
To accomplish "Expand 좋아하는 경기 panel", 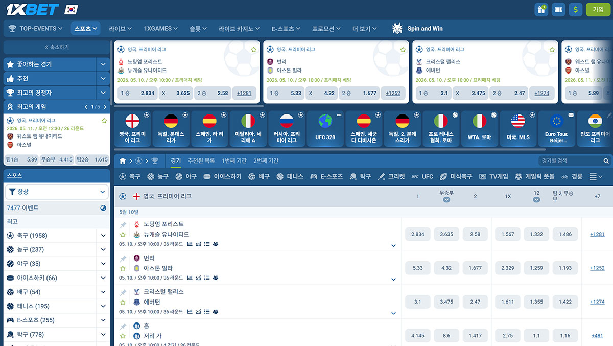I will tap(103, 64).
